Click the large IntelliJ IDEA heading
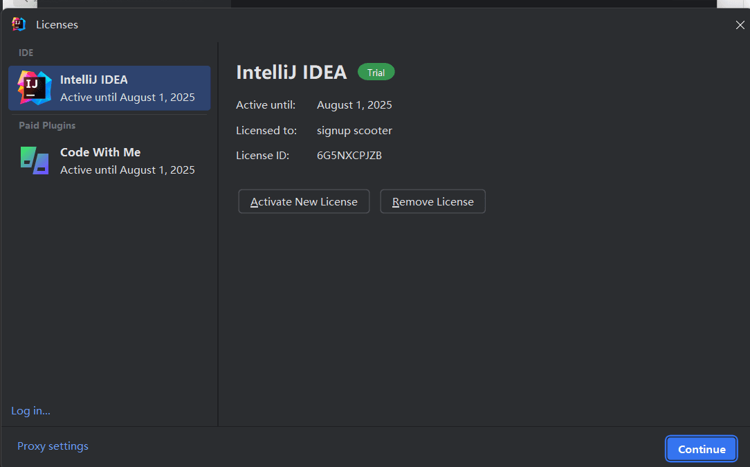The image size is (750, 467). coord(291,73)
